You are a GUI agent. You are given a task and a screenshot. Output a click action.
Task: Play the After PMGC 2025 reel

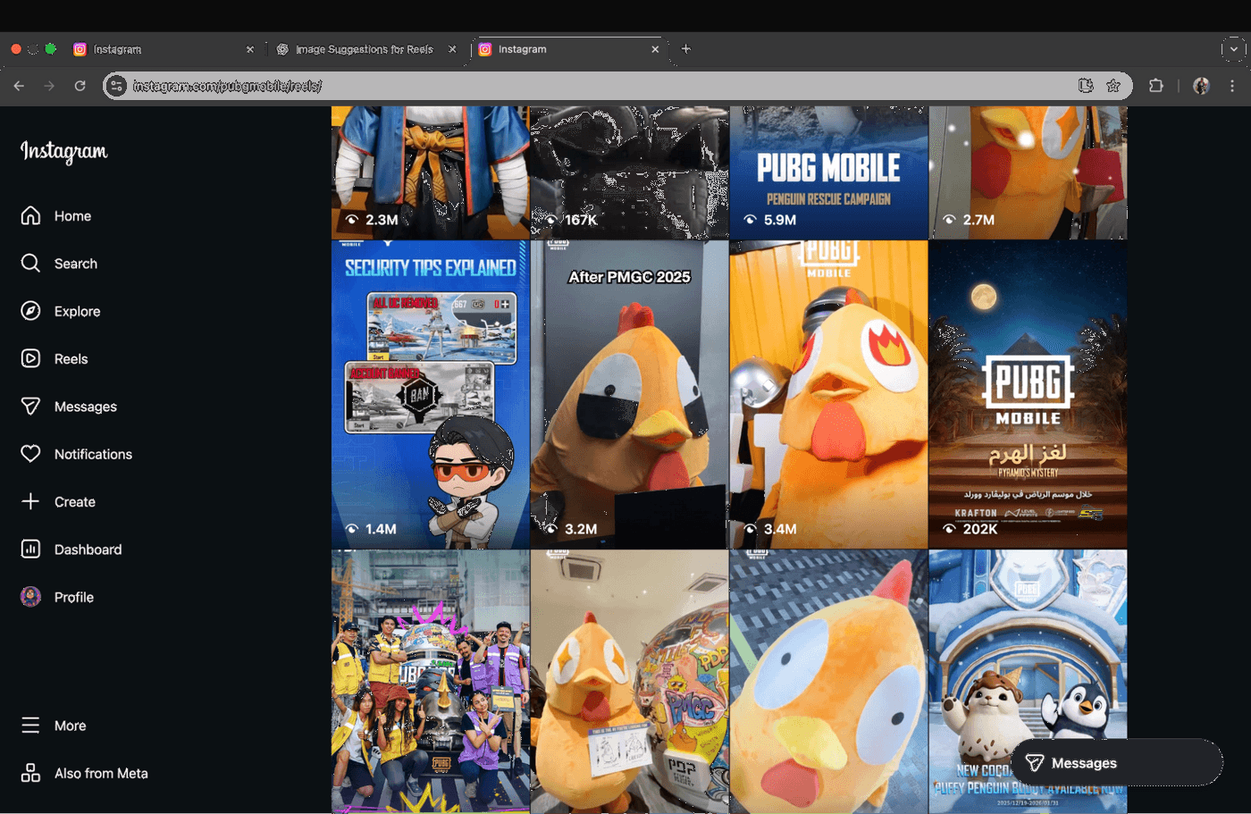coord(629,393)
